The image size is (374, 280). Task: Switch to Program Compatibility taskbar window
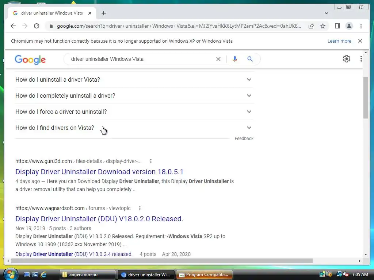click(x=205, y=275)
